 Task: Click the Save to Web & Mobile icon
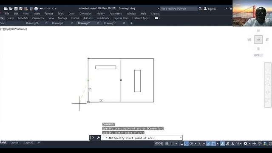[31, 8]
